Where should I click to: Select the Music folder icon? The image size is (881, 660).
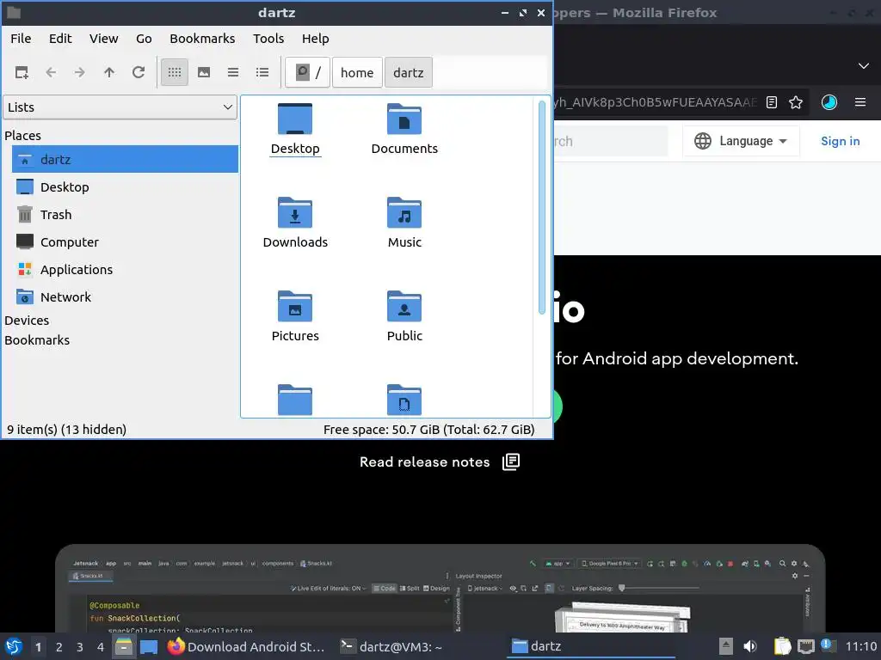point(404,213)
